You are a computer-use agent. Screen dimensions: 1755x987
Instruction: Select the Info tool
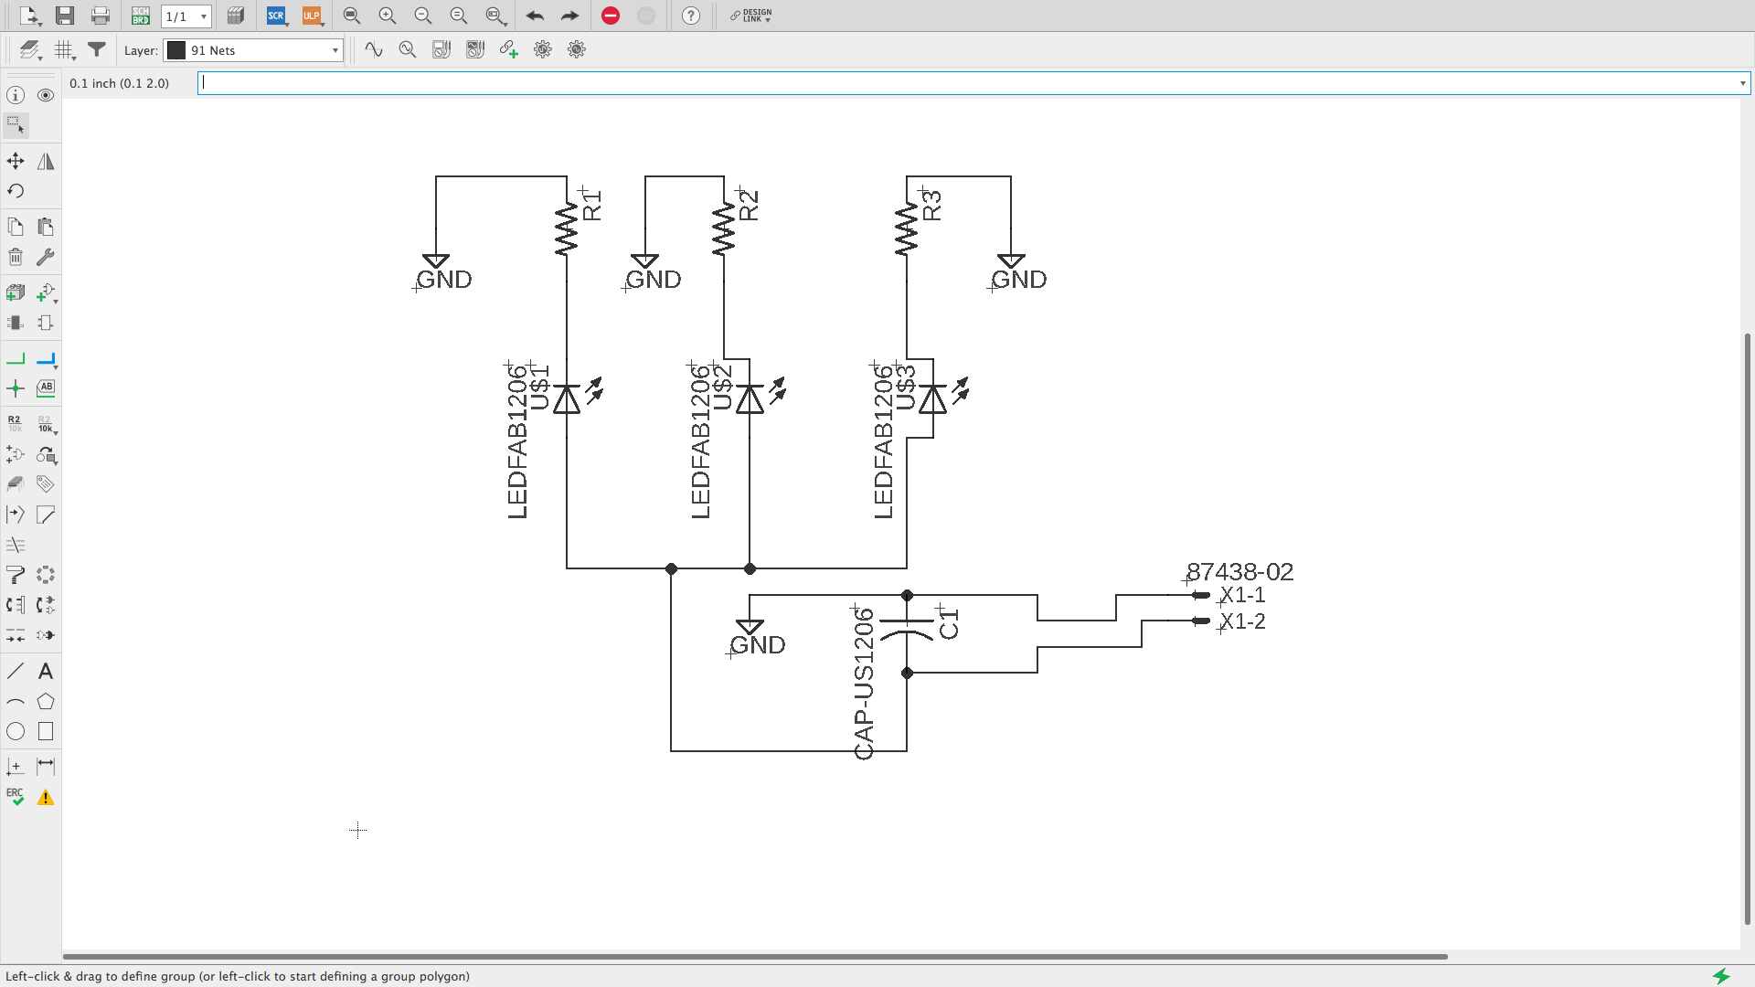16,95
